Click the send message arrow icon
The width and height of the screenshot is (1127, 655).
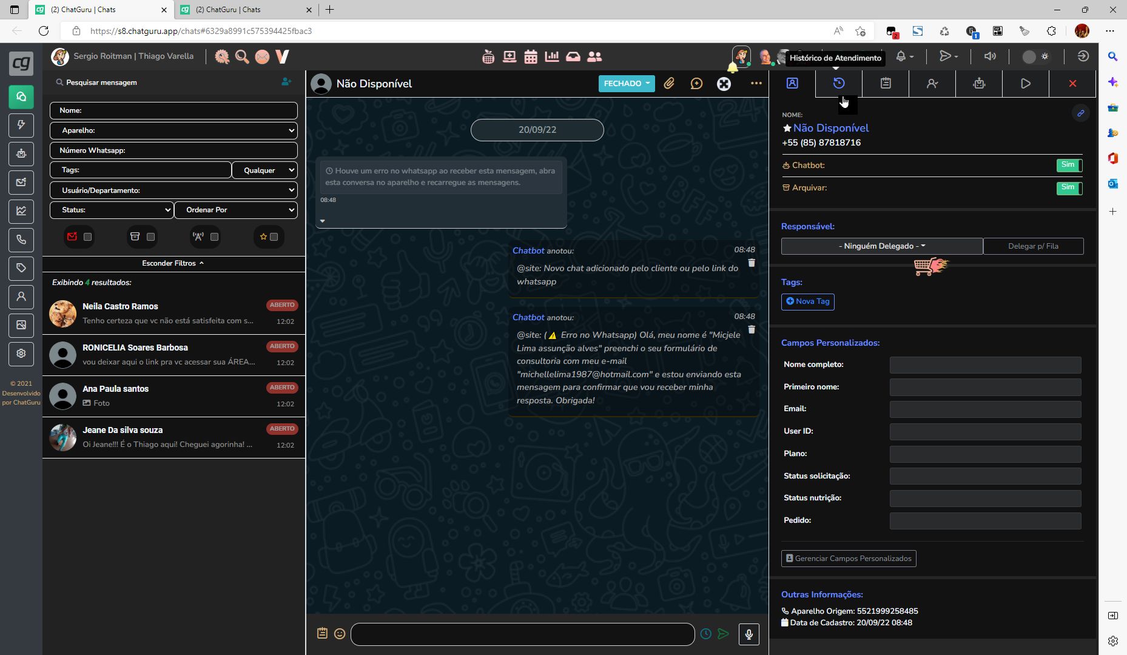pyautogui.click(x=723, y=634)
